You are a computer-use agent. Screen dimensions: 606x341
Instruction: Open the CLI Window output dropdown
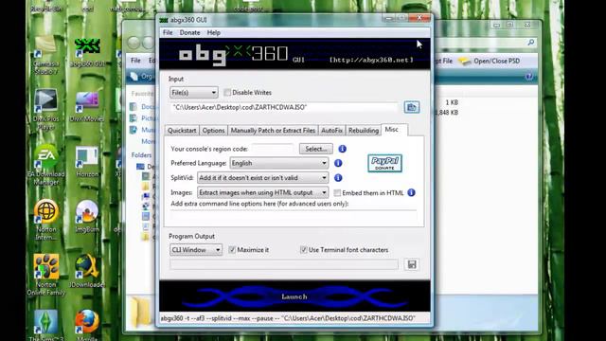pos(196,250)
